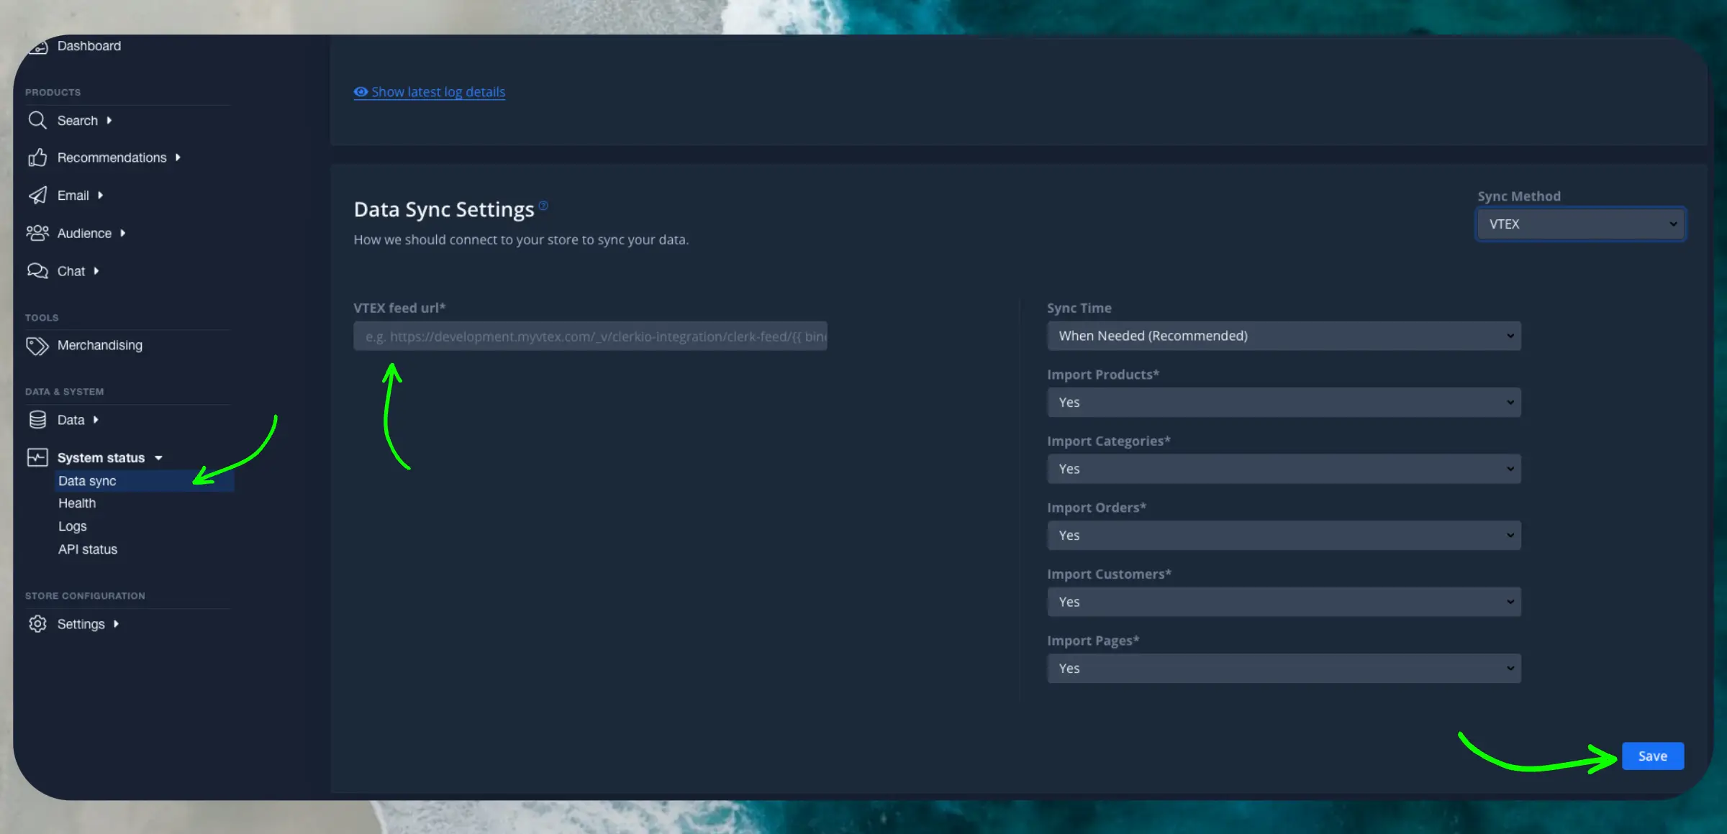Open the Data database icon

tap(37, 420)
